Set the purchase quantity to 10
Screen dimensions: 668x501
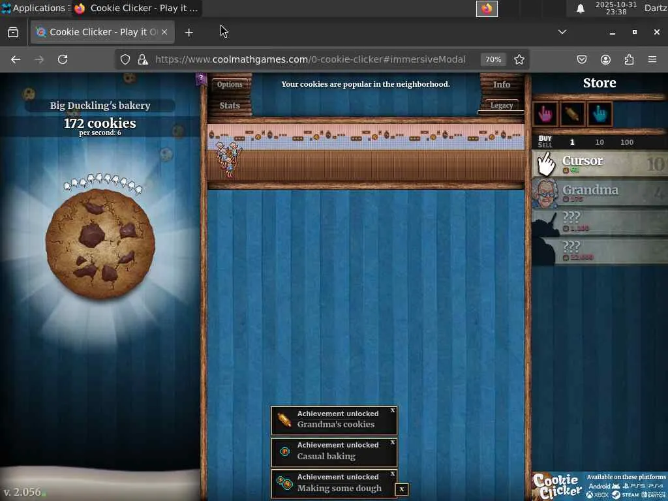pyautogui.click(x=600, y=142)
